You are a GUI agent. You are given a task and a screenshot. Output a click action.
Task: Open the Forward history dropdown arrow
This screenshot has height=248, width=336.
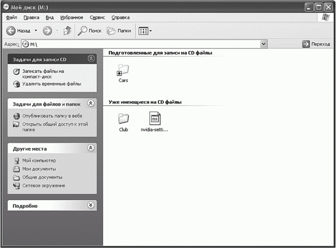click(x=57, y=31)
